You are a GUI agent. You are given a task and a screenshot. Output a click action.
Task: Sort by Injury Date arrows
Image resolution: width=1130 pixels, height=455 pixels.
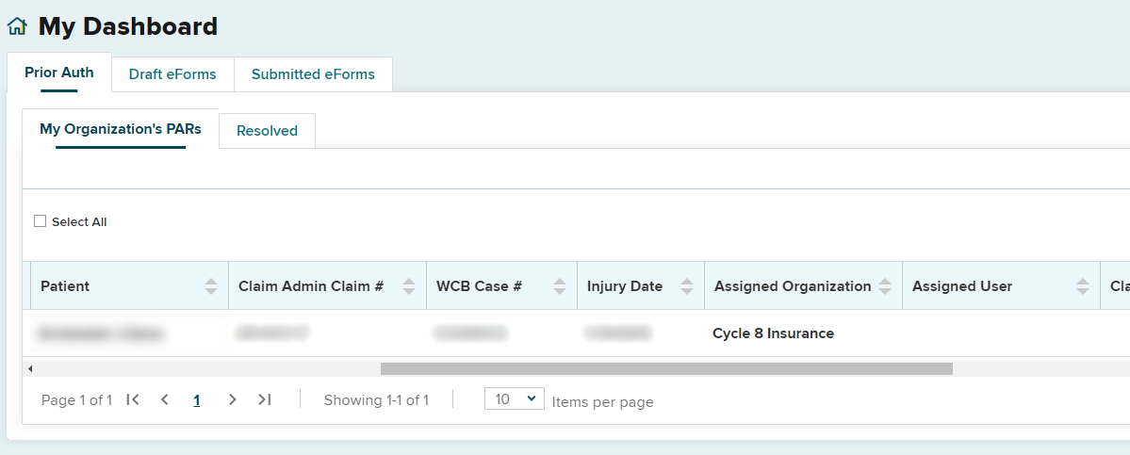[x=686, y=286]
